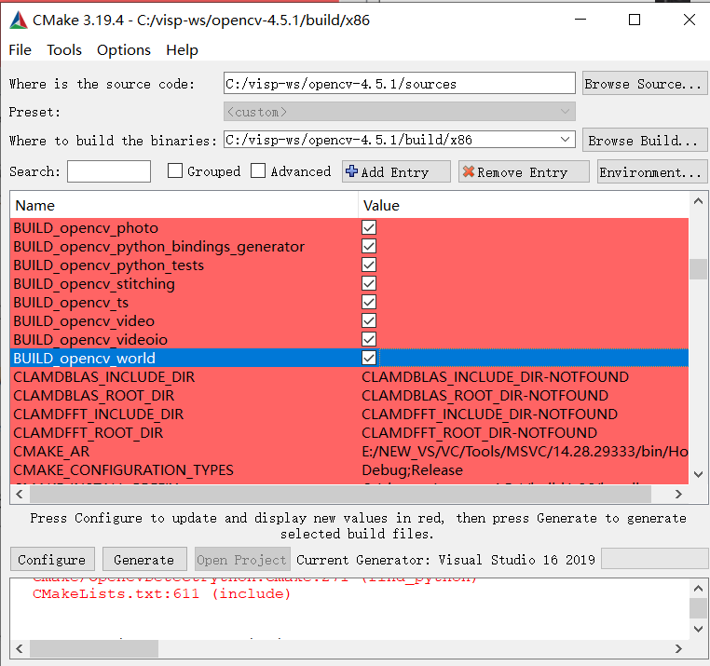Select the BUILD_opencv_photo row name
The image size is (710, 666).
pyautogui.click(x=86, y=227)
